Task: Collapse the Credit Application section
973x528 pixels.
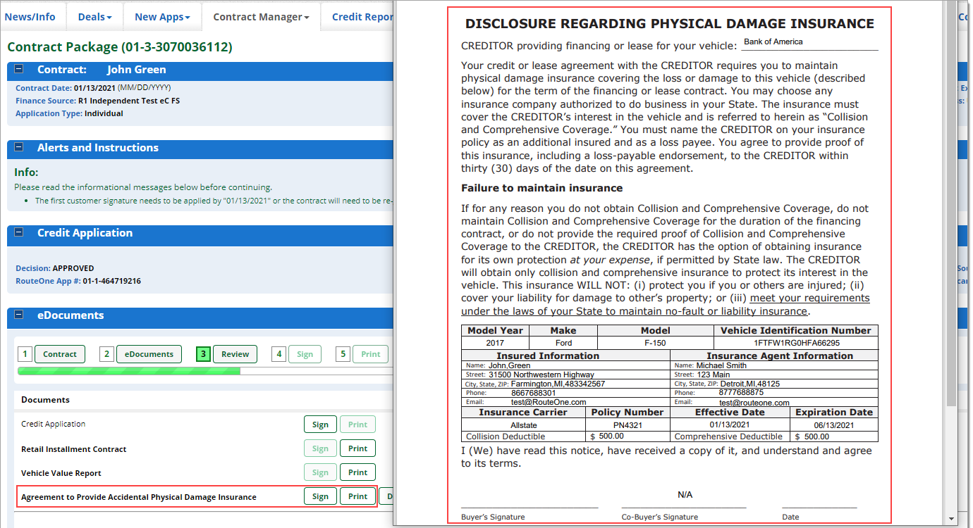Action: (x=19, y=233)
